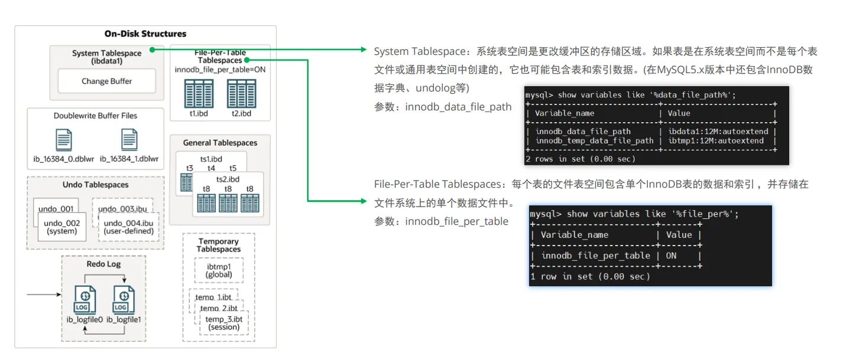Click the Change Buffer box
Viewport: 843px width, 363px height.
tap(106, 81)
